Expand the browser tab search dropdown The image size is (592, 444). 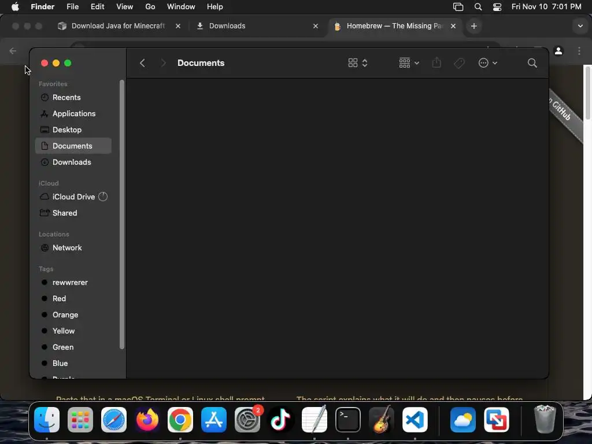click(x=580, y=26)
